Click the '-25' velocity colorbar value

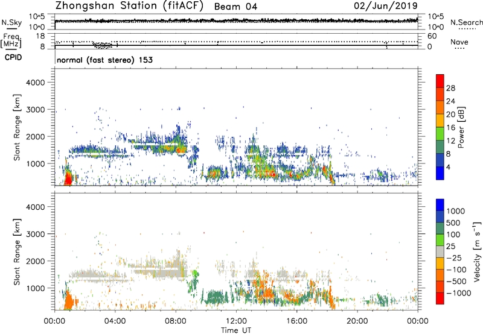[x=454, y=258]
